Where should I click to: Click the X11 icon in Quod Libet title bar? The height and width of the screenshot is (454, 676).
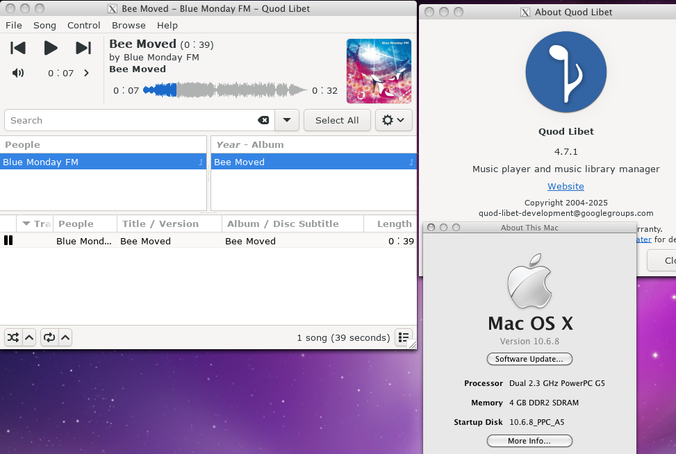click(113, 8)
